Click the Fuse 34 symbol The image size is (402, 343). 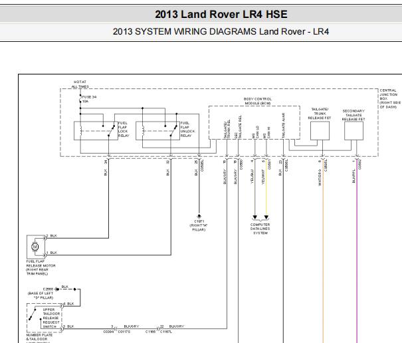click(x=80, y=99)
